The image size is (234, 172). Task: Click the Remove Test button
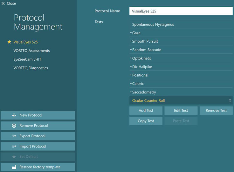coord(216,111)
